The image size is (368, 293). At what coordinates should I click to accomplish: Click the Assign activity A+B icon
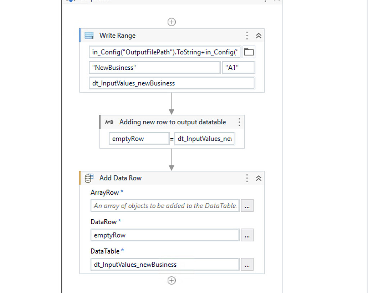[109, 122]
